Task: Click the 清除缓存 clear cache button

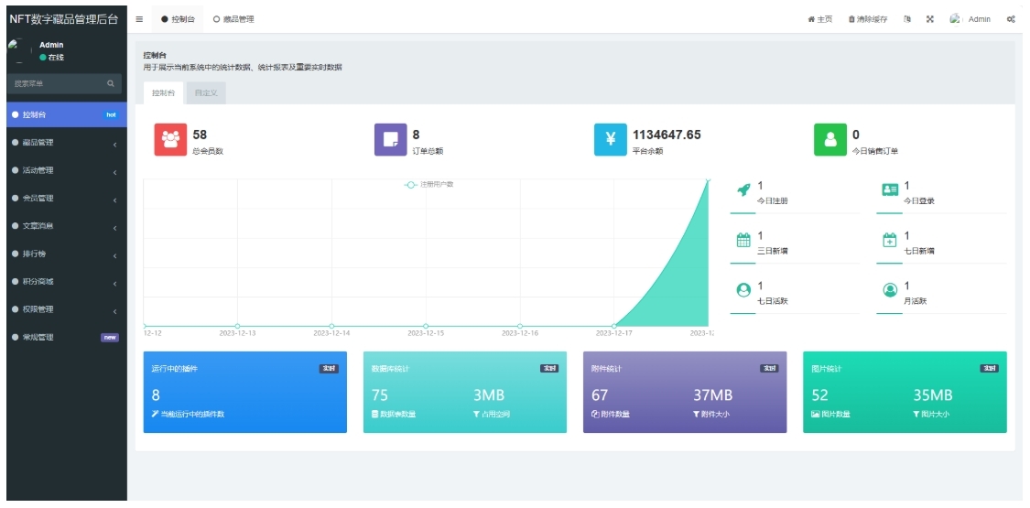Action: [x=867, y=19]
